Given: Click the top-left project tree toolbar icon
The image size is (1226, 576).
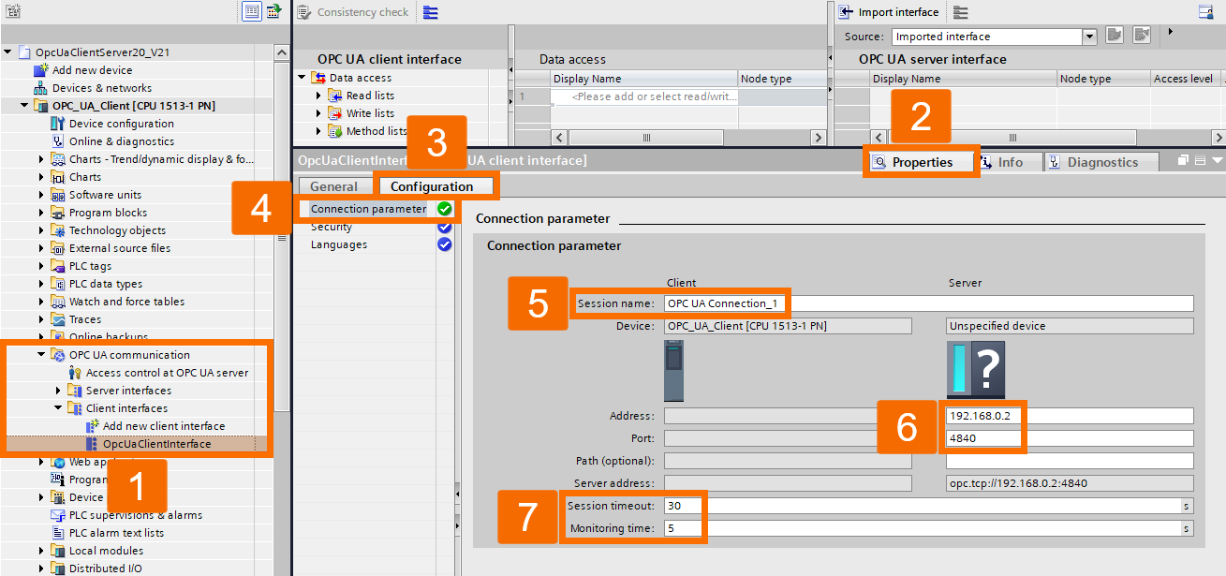Looking at the screenshot, I should pyautogui.click(x=12, y=11).
